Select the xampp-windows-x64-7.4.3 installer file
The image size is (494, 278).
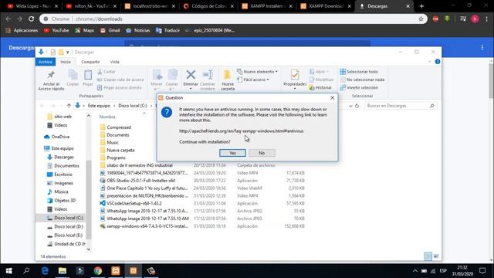click(144, 226)
